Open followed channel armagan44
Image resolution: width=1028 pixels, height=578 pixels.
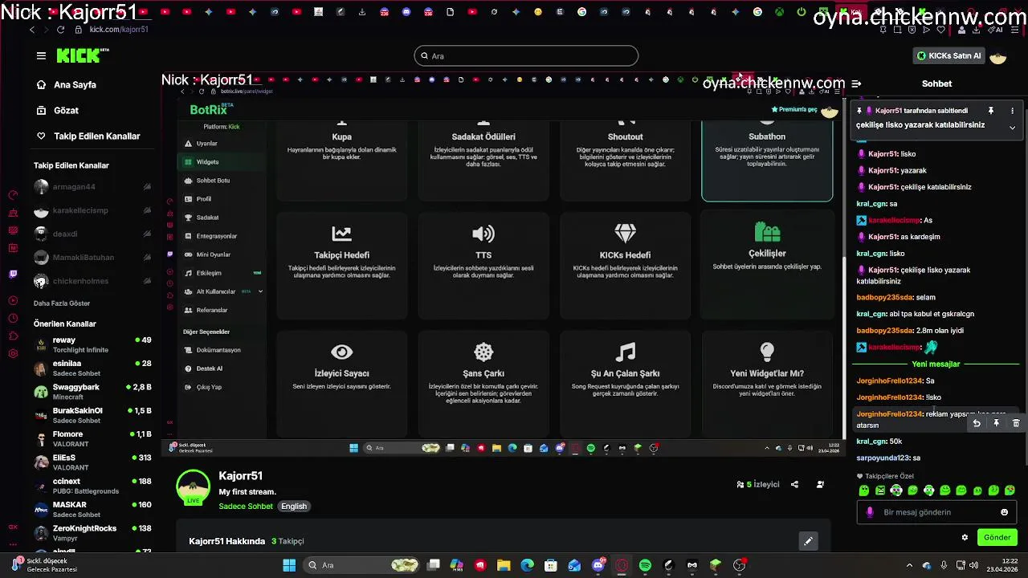point(74,187)
